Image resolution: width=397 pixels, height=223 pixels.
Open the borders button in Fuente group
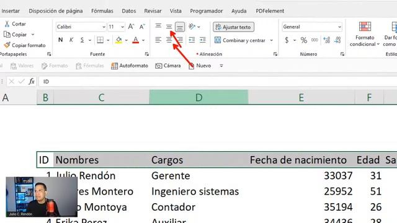(x=100, y=40)
